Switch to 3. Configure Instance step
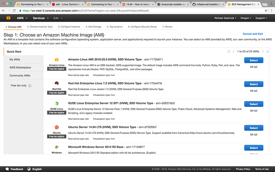Viewport: 275px width, 172px height. click(x=69, y=27)
